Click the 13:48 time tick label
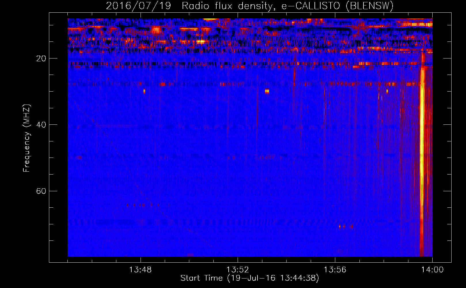The image size is (466, 288). pos(141,270)
